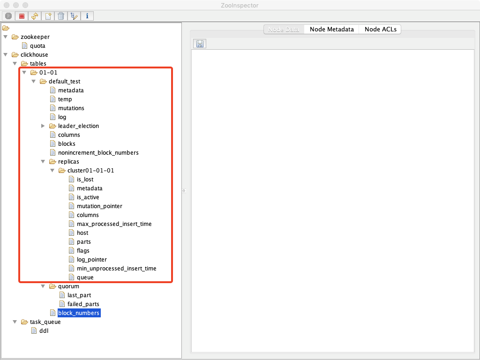Collapse the quorum node

pos(43,286)
